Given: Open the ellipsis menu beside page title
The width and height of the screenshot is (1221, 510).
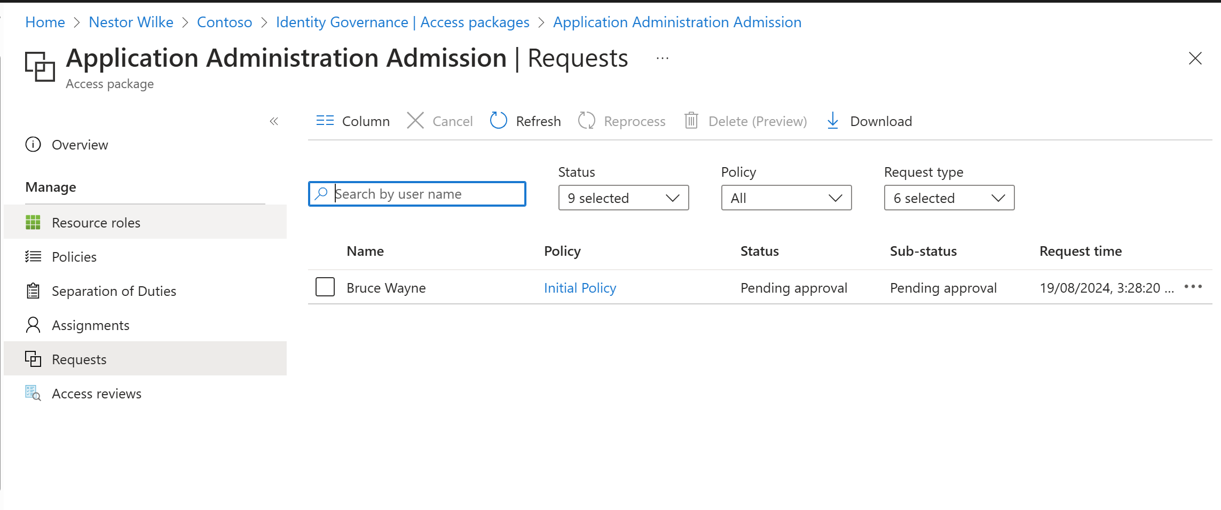Looking at the screenshot, I should 662,58.
